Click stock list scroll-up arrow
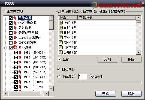Image resolution: width=145 pixels, height=100 pixels. pos(138,18)
